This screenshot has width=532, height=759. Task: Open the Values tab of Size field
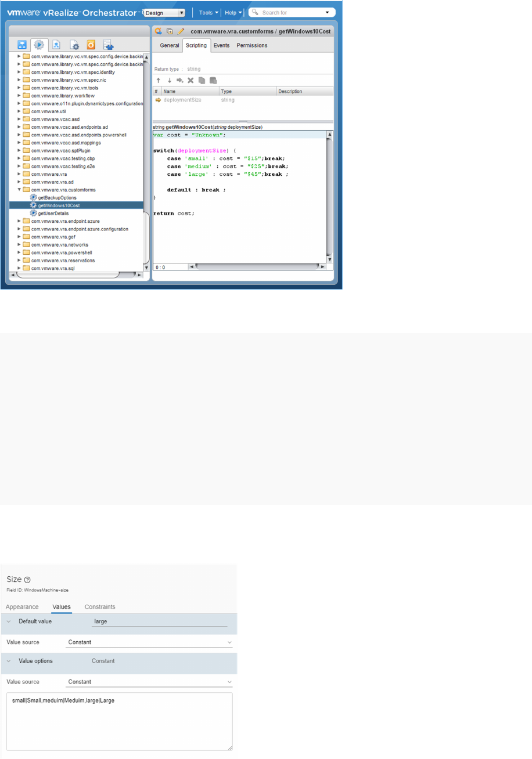coord(62,606)
